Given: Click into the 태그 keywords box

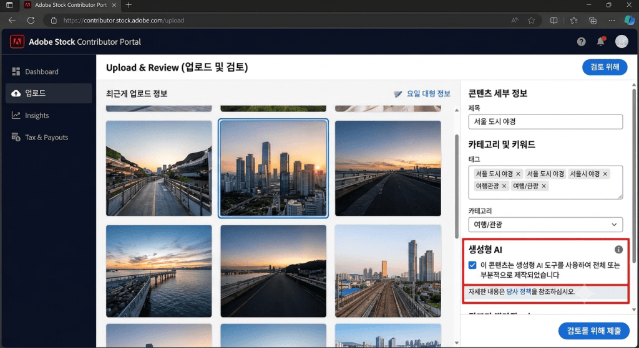Looking at the screenshot, I should coord(545,182).
